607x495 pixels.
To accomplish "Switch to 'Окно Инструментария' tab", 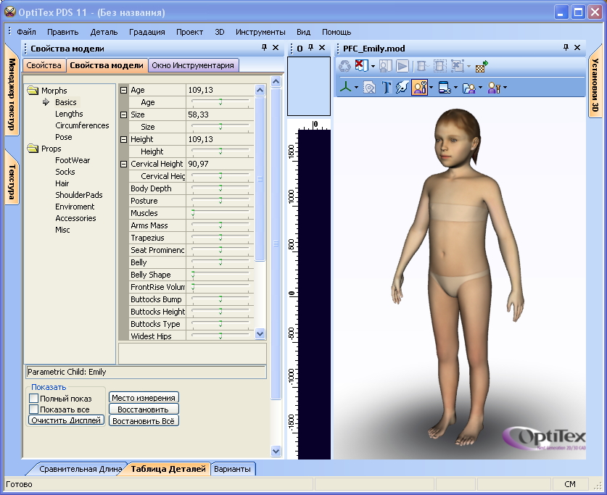I will click(x=193, y=65).
